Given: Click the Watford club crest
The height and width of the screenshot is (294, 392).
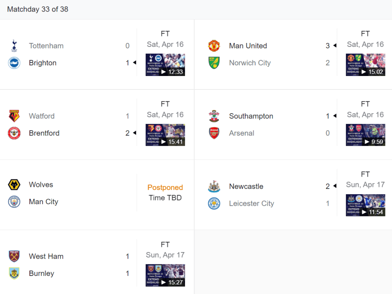Looking at the screenshot, I should pos(14,116).
